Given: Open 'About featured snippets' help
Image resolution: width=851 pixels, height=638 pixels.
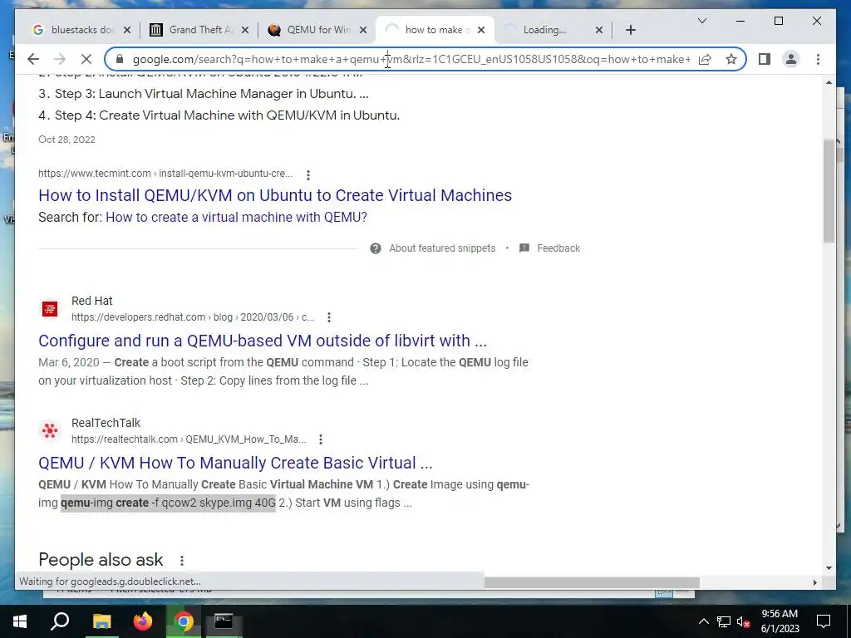Looking at the screenshot, I should 442,248.
